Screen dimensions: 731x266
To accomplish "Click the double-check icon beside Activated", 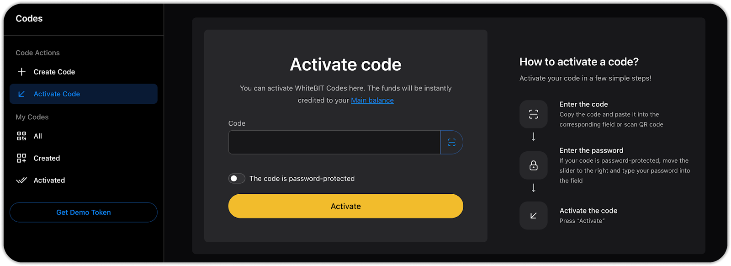I will tap(21, 180).
